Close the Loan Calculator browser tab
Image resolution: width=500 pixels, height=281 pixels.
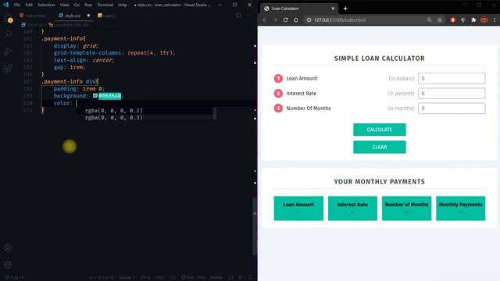pyautogui.click(x=333, y=9)
